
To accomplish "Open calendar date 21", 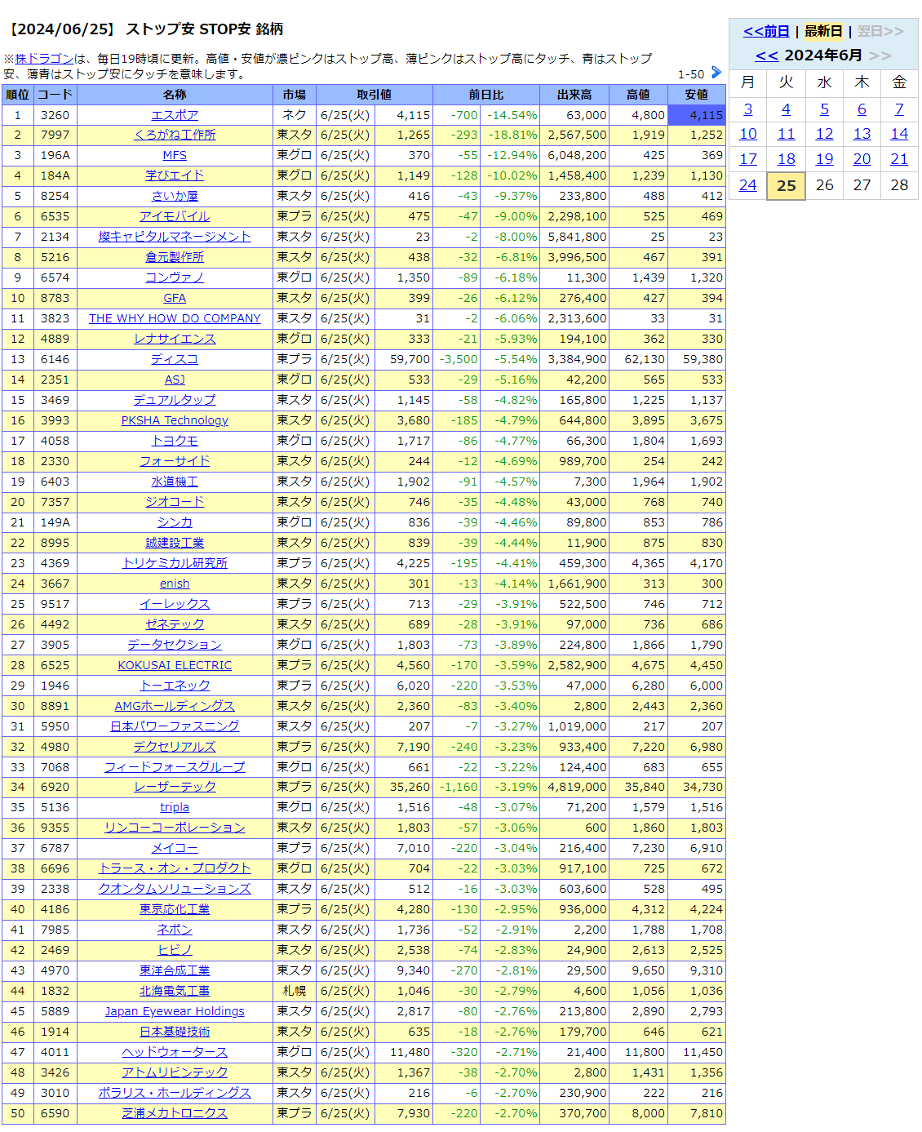I will 899,159.
